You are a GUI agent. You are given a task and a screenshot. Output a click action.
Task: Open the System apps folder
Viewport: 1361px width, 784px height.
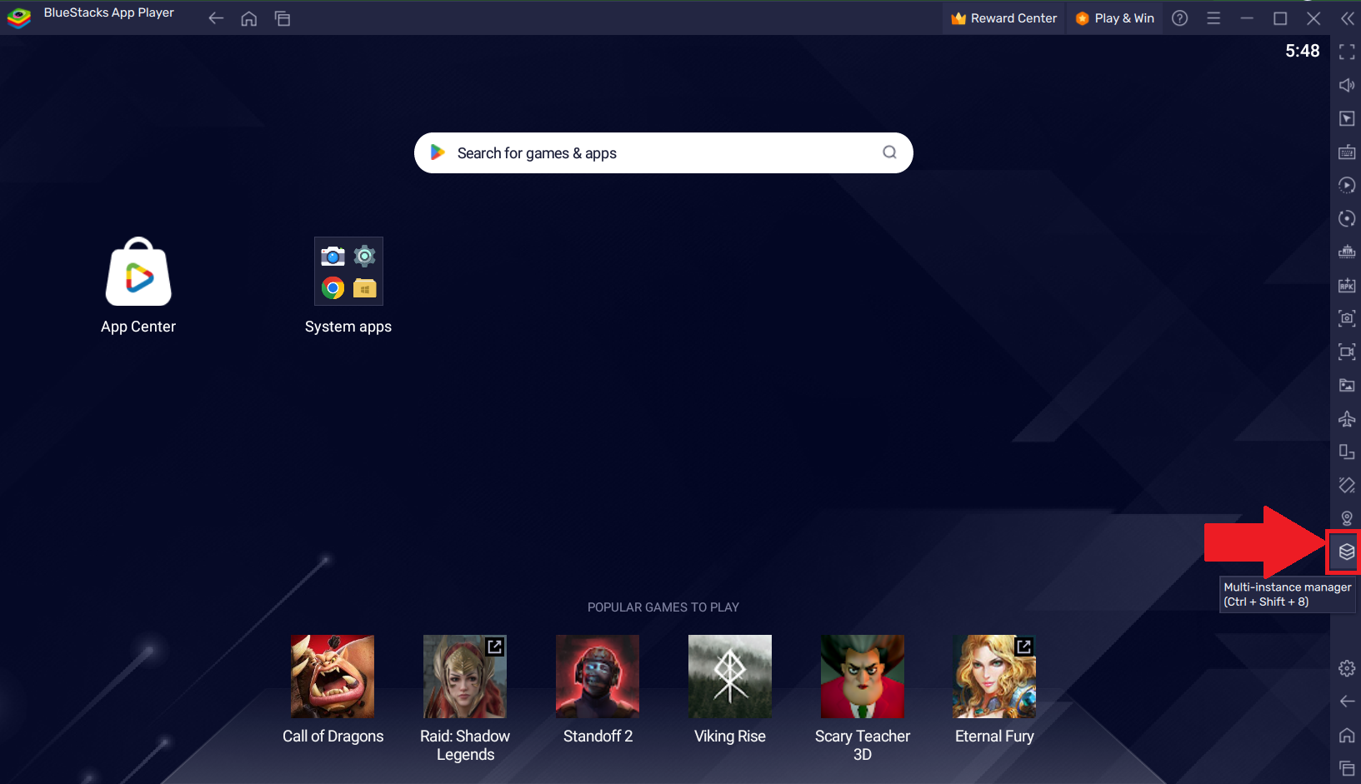click(348, 271)
